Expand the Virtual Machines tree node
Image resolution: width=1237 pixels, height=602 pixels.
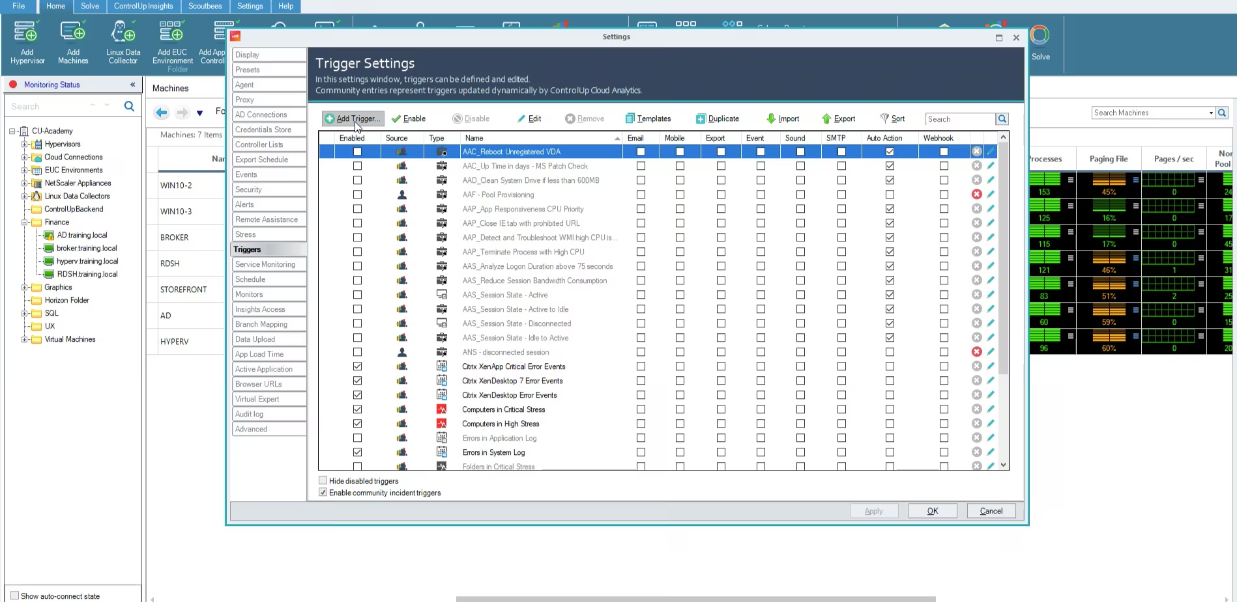point(24,339)
